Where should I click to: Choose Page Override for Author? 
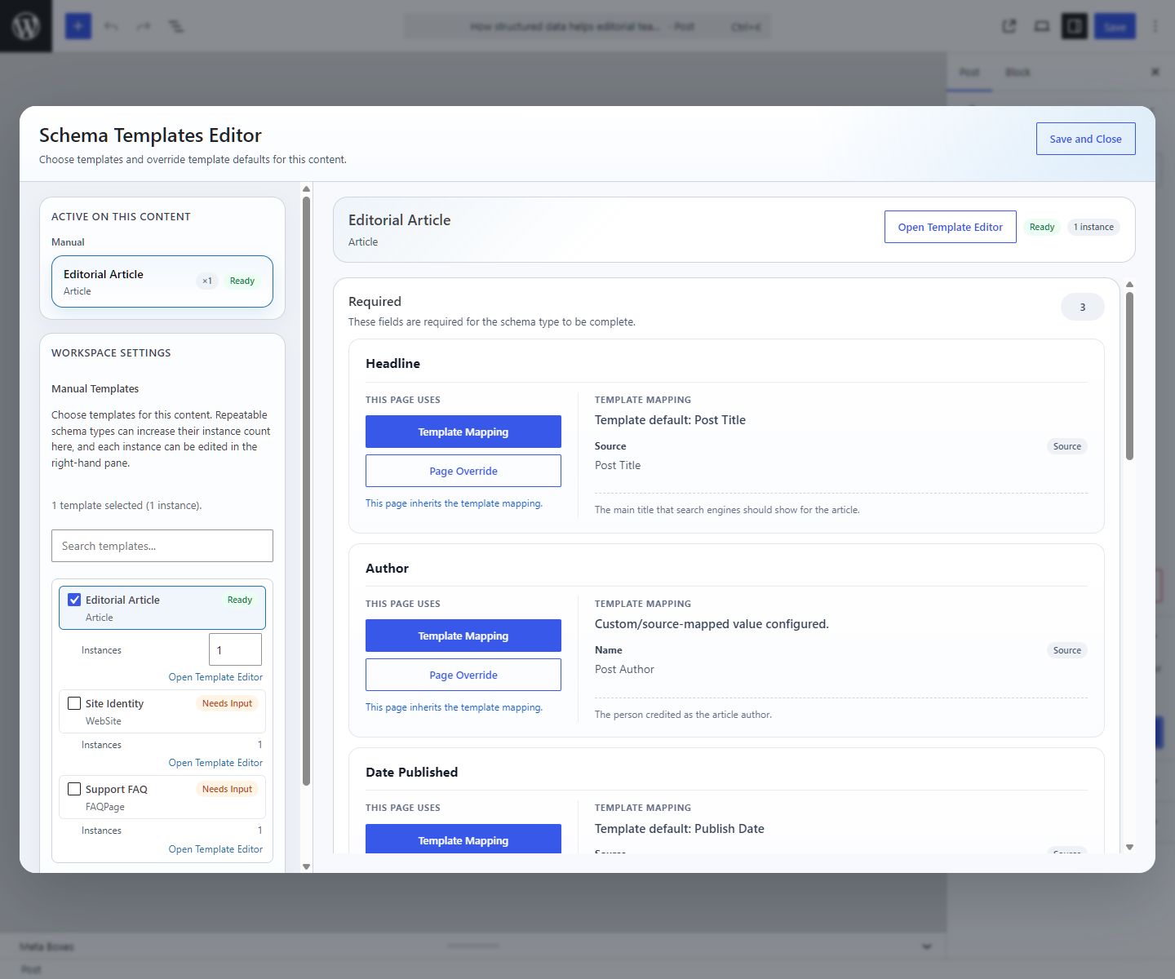point(463,675)
